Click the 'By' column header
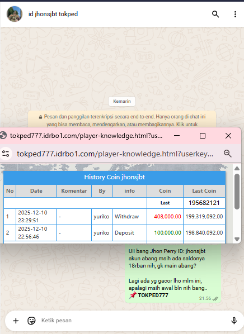The width and height of the screenshot is (244, 334). (x=102, y=191)
